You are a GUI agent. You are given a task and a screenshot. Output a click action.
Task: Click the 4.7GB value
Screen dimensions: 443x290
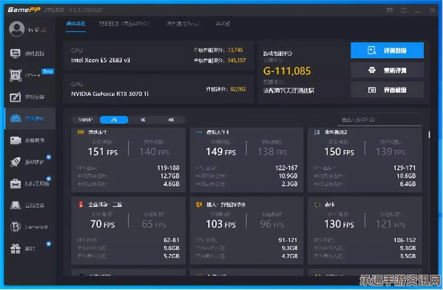tap(289, 256)
